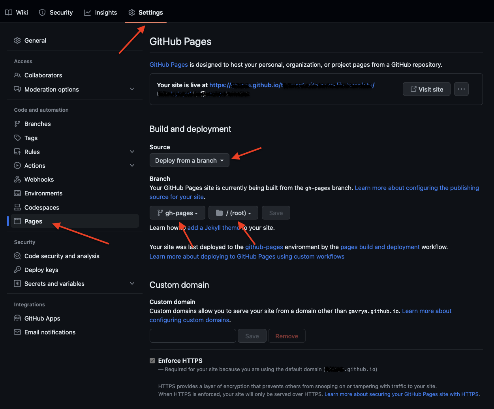Open the github-pages environment link
This screenshot has width=494, height=409.
[x=264, y=247]
